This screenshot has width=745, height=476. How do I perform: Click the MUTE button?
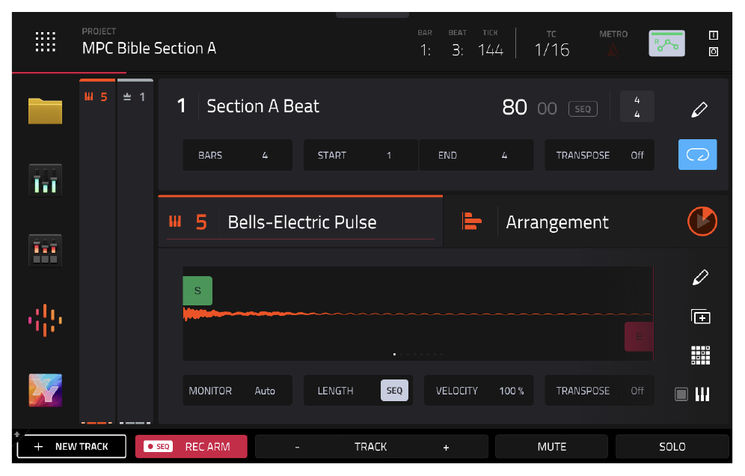coord(551,447)
